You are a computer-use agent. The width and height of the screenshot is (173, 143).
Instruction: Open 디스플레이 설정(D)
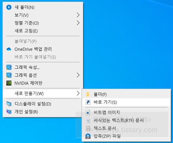(x=43, y=104)
